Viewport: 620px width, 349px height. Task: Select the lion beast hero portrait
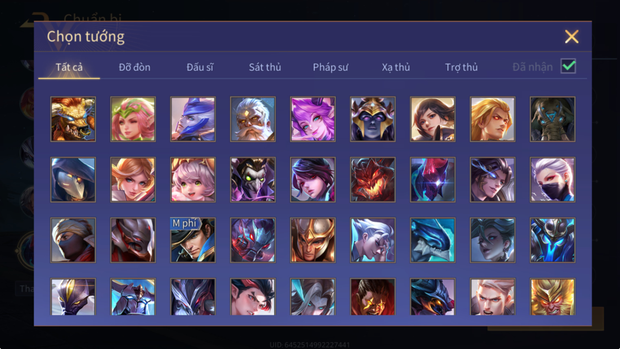point(73,119)
